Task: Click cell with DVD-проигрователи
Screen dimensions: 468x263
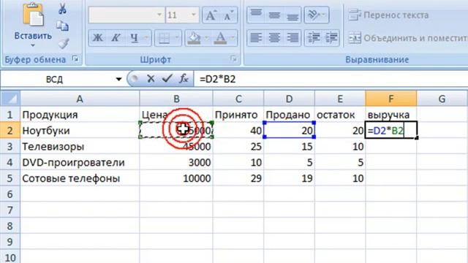Action: coord(80,162)
